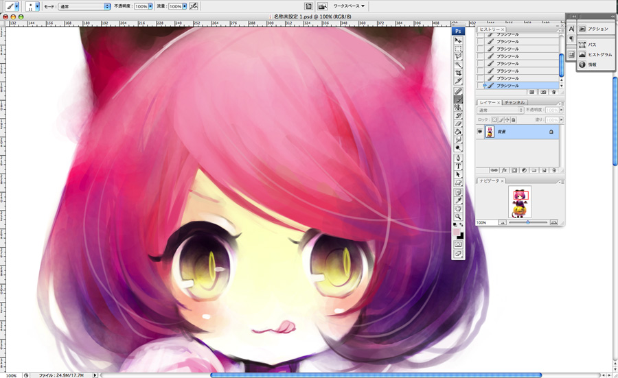Open the Layers panel 塗り fill arrow
Image resolution: width=618 pixels, height=378 pixels.
561,119
